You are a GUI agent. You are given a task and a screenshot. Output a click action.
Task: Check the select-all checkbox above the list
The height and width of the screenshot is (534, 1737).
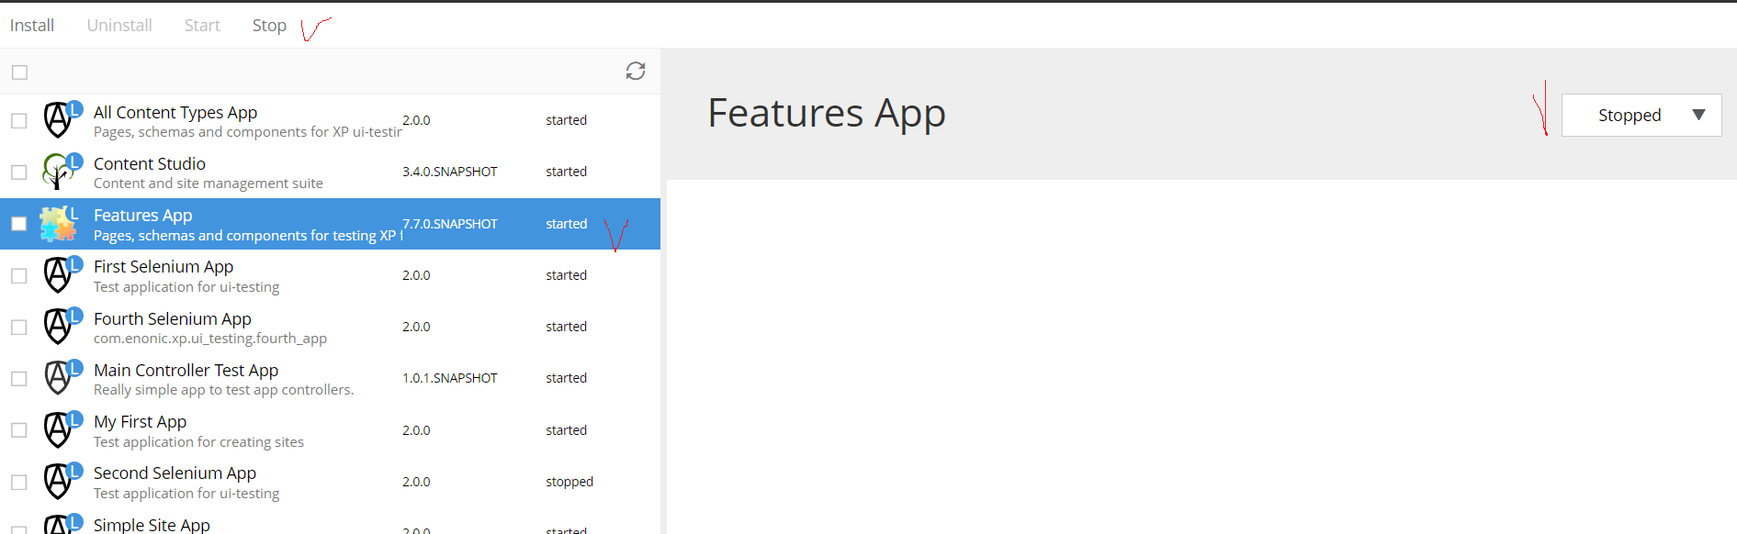[x=19, y=72]
